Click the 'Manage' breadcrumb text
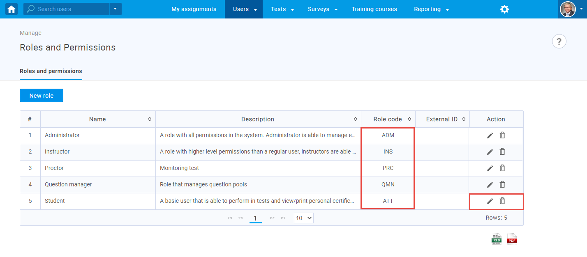The height and width of the screenshot is (257, 587). click(30, 33)
